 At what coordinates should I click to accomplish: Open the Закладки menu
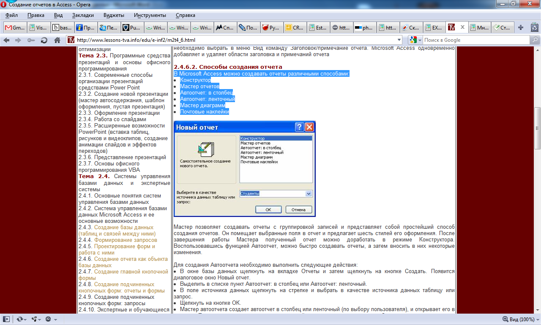tap(83, 15)
